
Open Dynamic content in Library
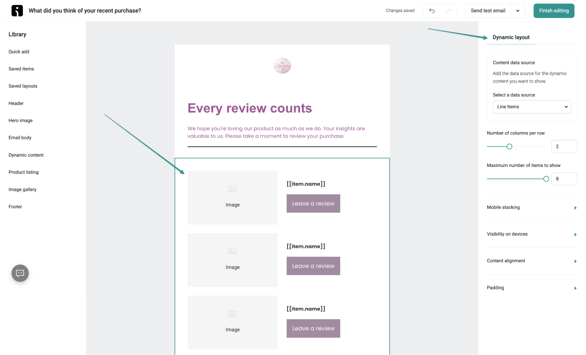26,155
